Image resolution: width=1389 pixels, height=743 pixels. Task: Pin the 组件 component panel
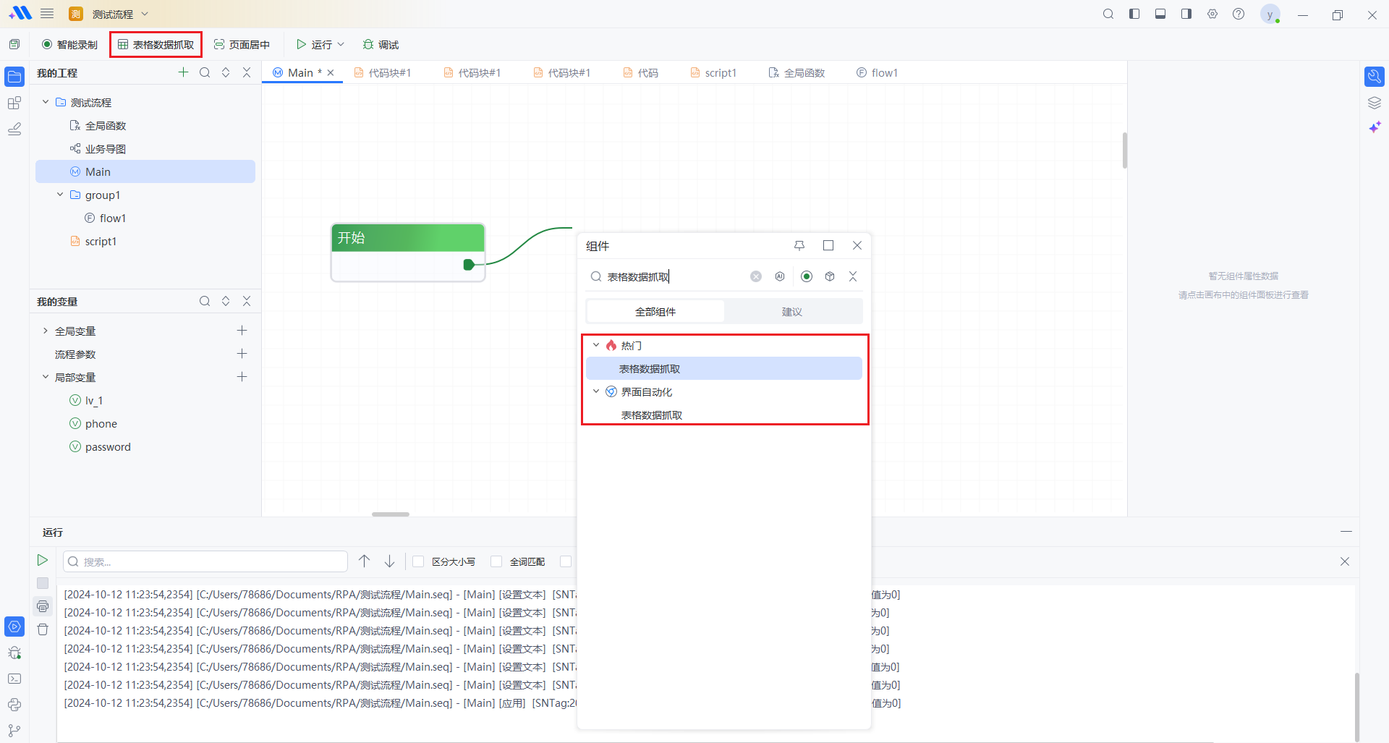pos(799,246)
